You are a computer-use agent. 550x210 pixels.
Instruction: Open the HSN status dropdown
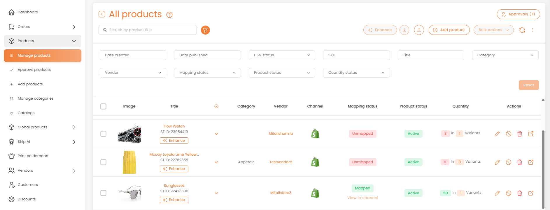point(282,55)
